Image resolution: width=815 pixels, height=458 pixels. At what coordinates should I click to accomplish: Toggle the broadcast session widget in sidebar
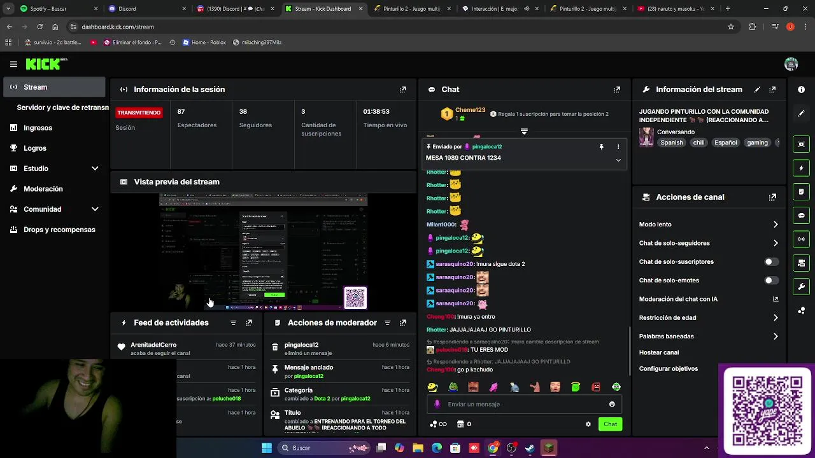[802, 239]
